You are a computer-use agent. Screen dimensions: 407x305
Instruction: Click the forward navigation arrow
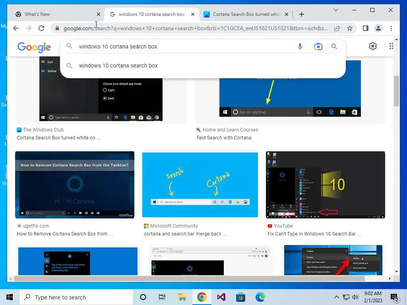coord(29,28)
